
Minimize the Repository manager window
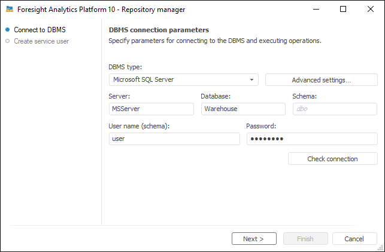click(x=315, y=9)
